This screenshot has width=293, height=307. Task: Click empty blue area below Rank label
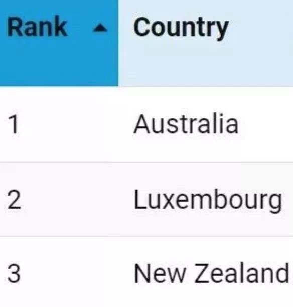pyautogui.click(x=59, y=65)
